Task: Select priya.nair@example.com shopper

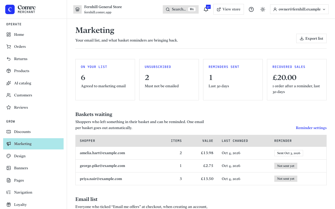Action: point(101,179)
